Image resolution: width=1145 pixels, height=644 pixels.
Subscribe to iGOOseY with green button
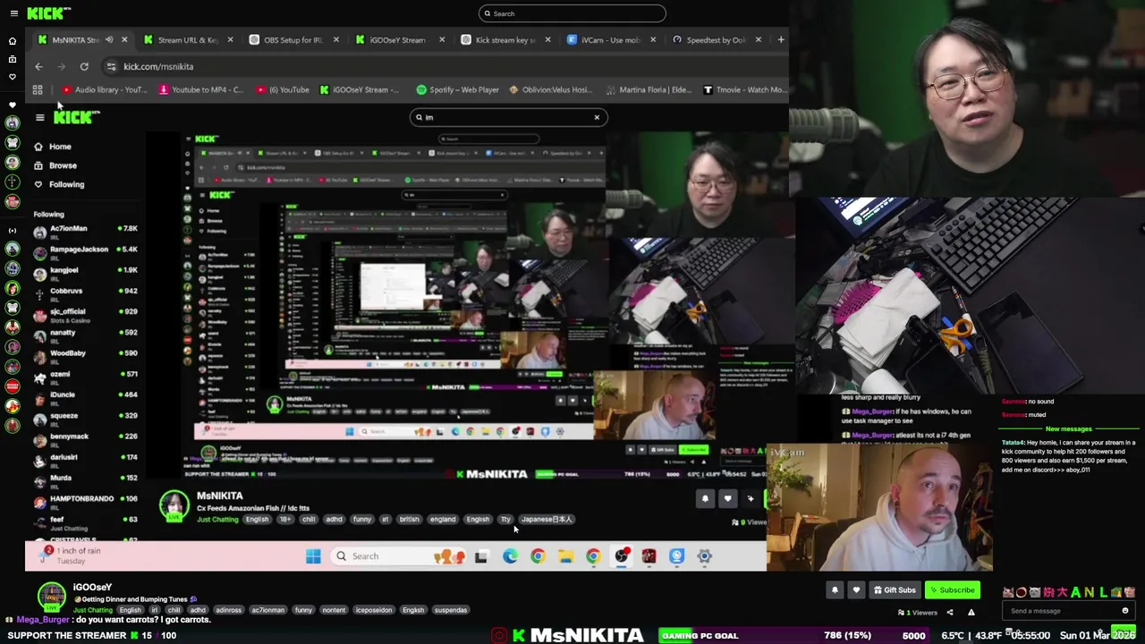952,590
